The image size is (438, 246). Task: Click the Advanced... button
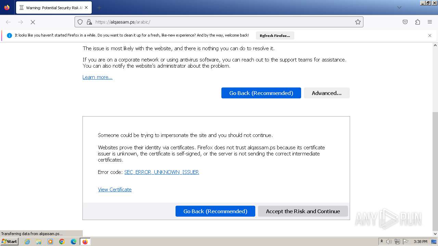[x=327, y=93]
